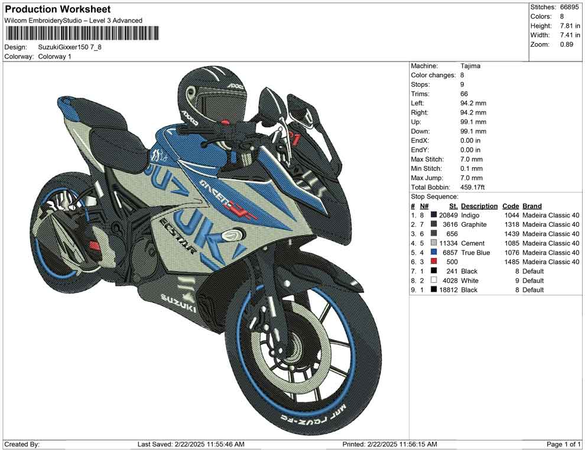Click the Code column header
585x450 pixels.
511,206
